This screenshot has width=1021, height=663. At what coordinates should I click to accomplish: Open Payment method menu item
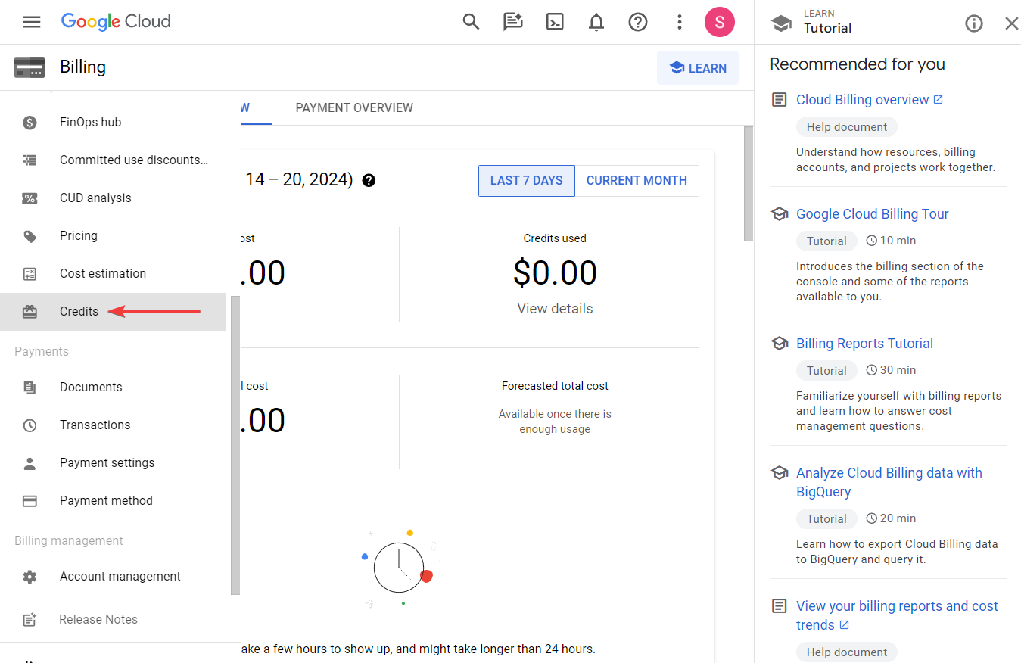(x=113, y=500)
